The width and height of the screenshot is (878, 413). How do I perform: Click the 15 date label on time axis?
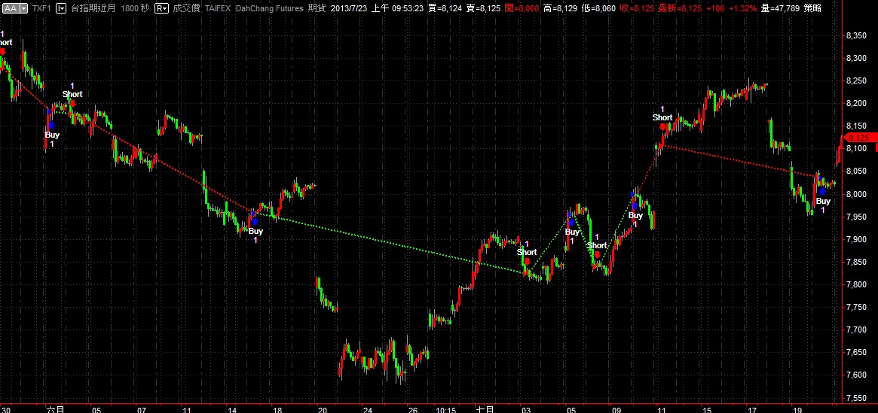[705, 409]
